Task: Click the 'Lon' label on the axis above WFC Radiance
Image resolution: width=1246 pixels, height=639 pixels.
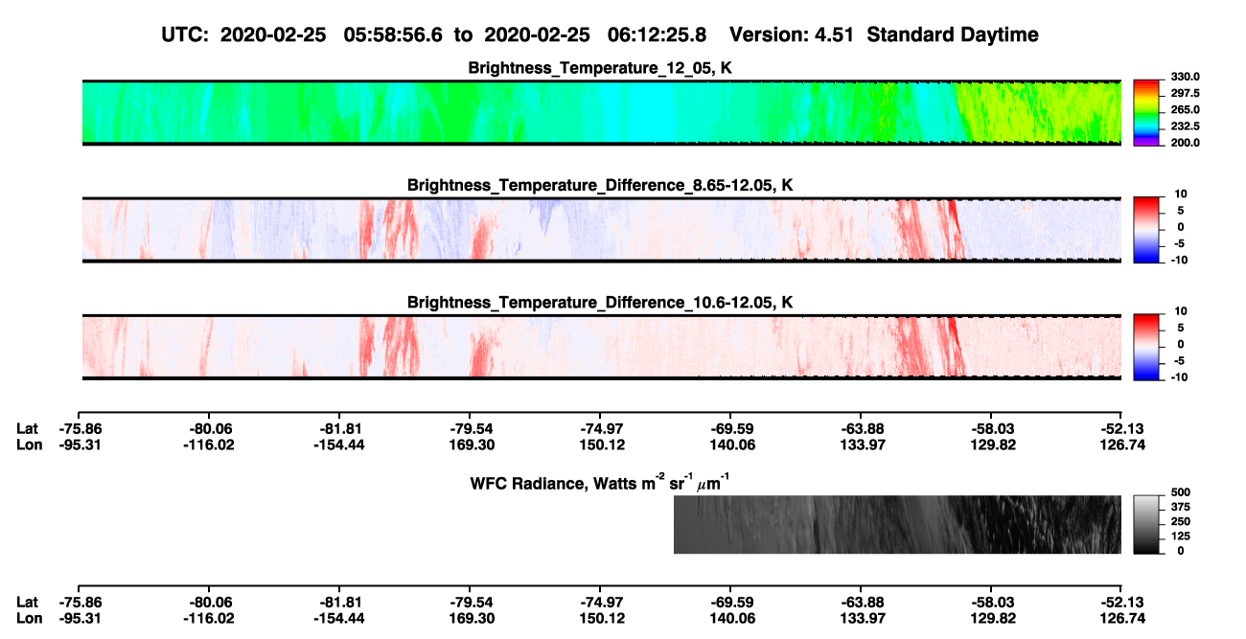Action: (29, 445)
